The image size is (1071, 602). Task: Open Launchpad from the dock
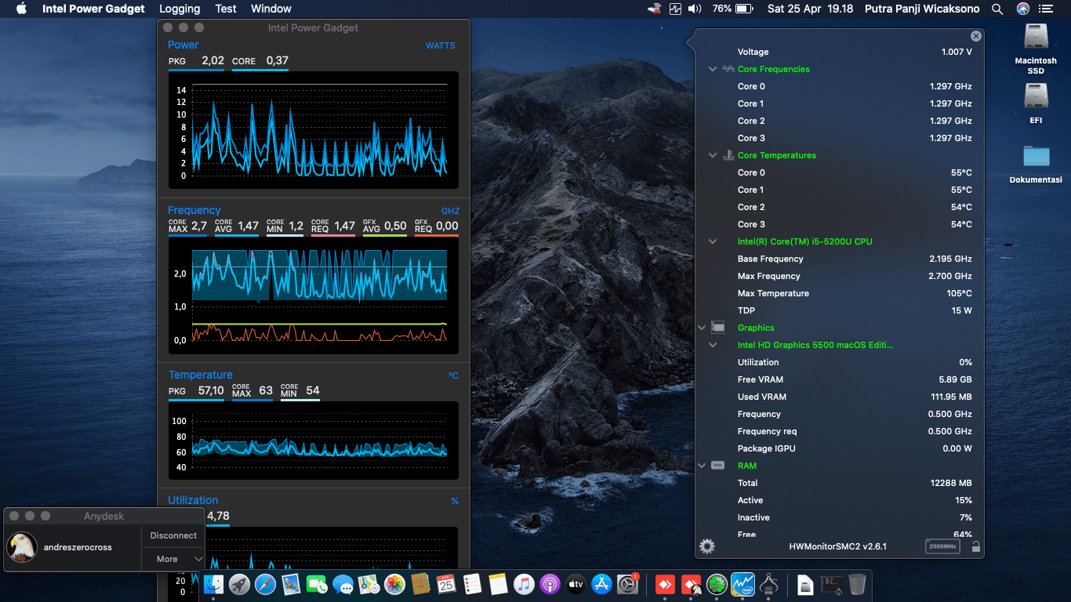pos(240,584)
